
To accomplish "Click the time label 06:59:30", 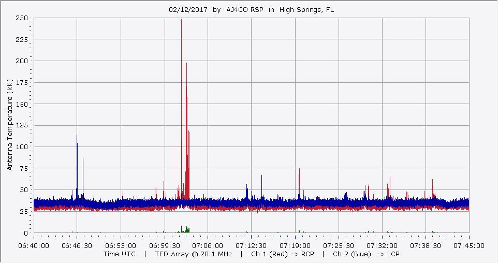I will (165, 246).
